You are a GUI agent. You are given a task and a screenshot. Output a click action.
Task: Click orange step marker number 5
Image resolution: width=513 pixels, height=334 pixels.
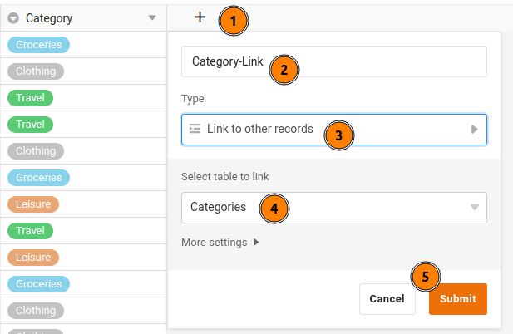click(426, 277)
